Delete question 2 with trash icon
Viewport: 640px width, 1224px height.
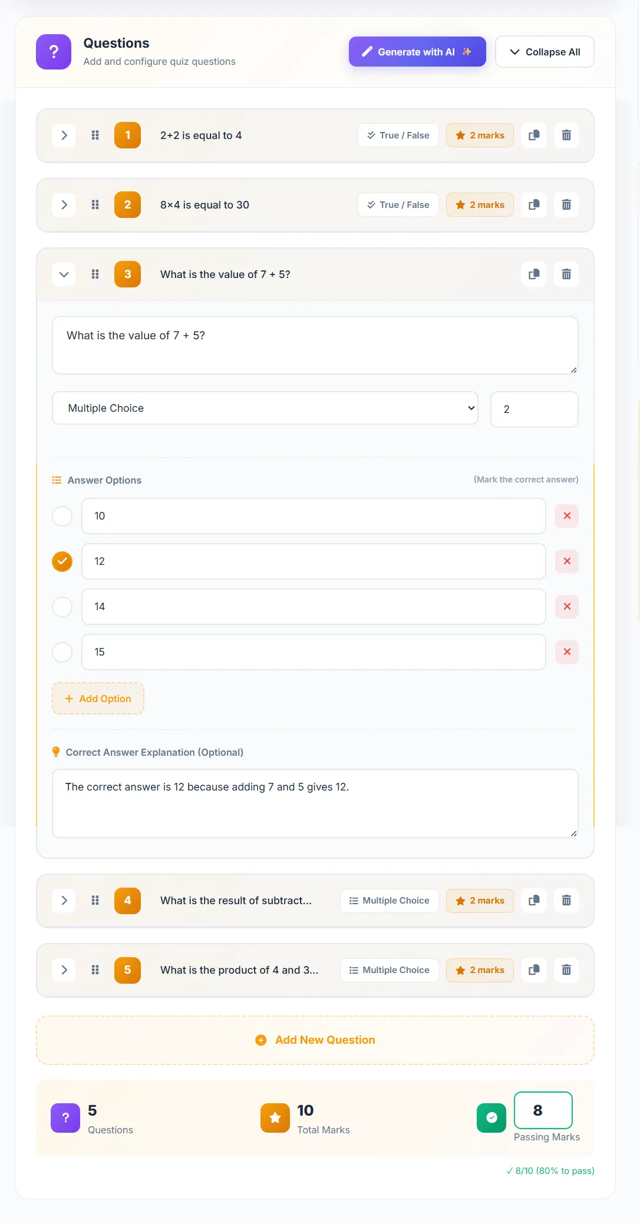566,205
